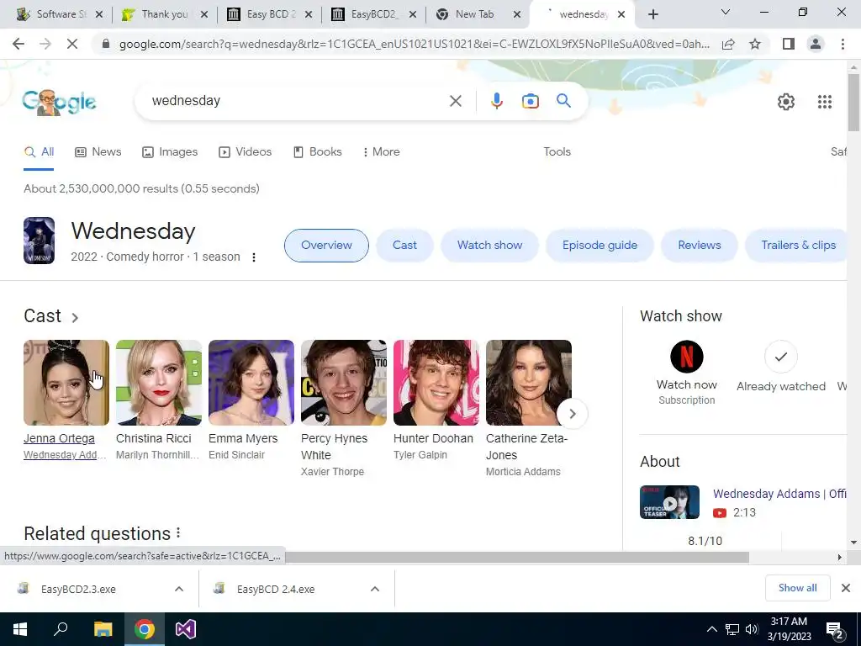Screen dimensions: 861x646
Task: Switch to News search tab
Action: tap(98, 152)
